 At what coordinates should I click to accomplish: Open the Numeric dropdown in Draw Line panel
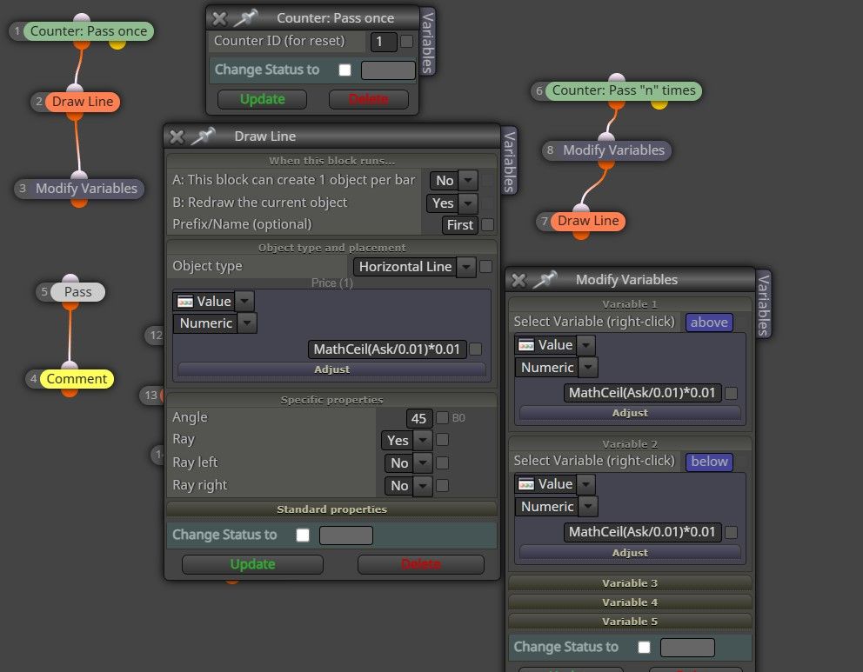pos(248,323)
